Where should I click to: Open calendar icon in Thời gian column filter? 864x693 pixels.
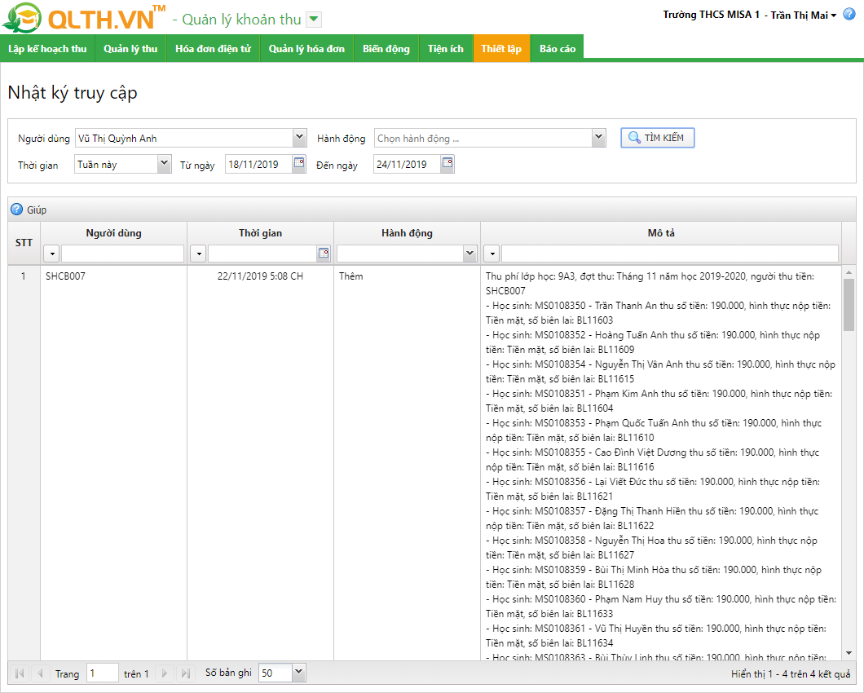coord(324,253)
